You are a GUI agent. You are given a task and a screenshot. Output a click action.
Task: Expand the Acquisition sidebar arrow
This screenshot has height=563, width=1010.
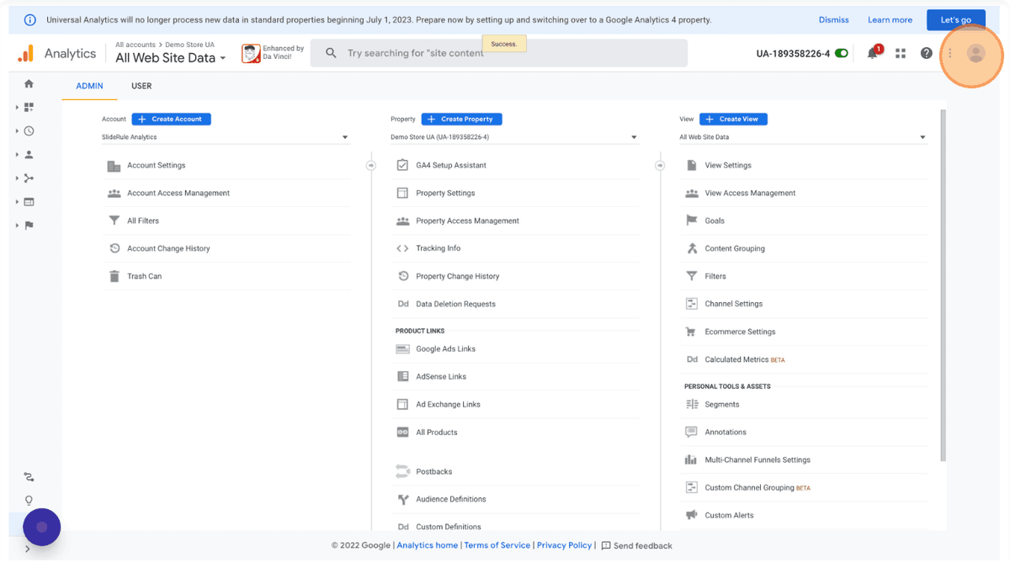pyautogui.click(x=18, y=178)
